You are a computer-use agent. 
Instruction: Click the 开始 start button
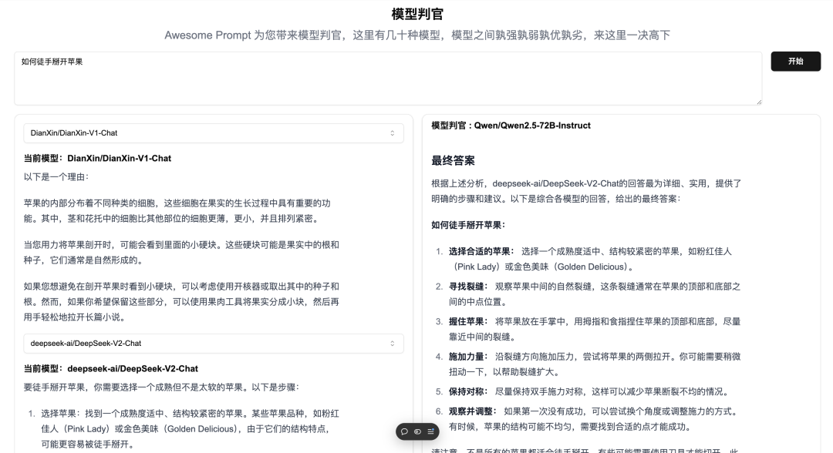[x=796, y=61]
